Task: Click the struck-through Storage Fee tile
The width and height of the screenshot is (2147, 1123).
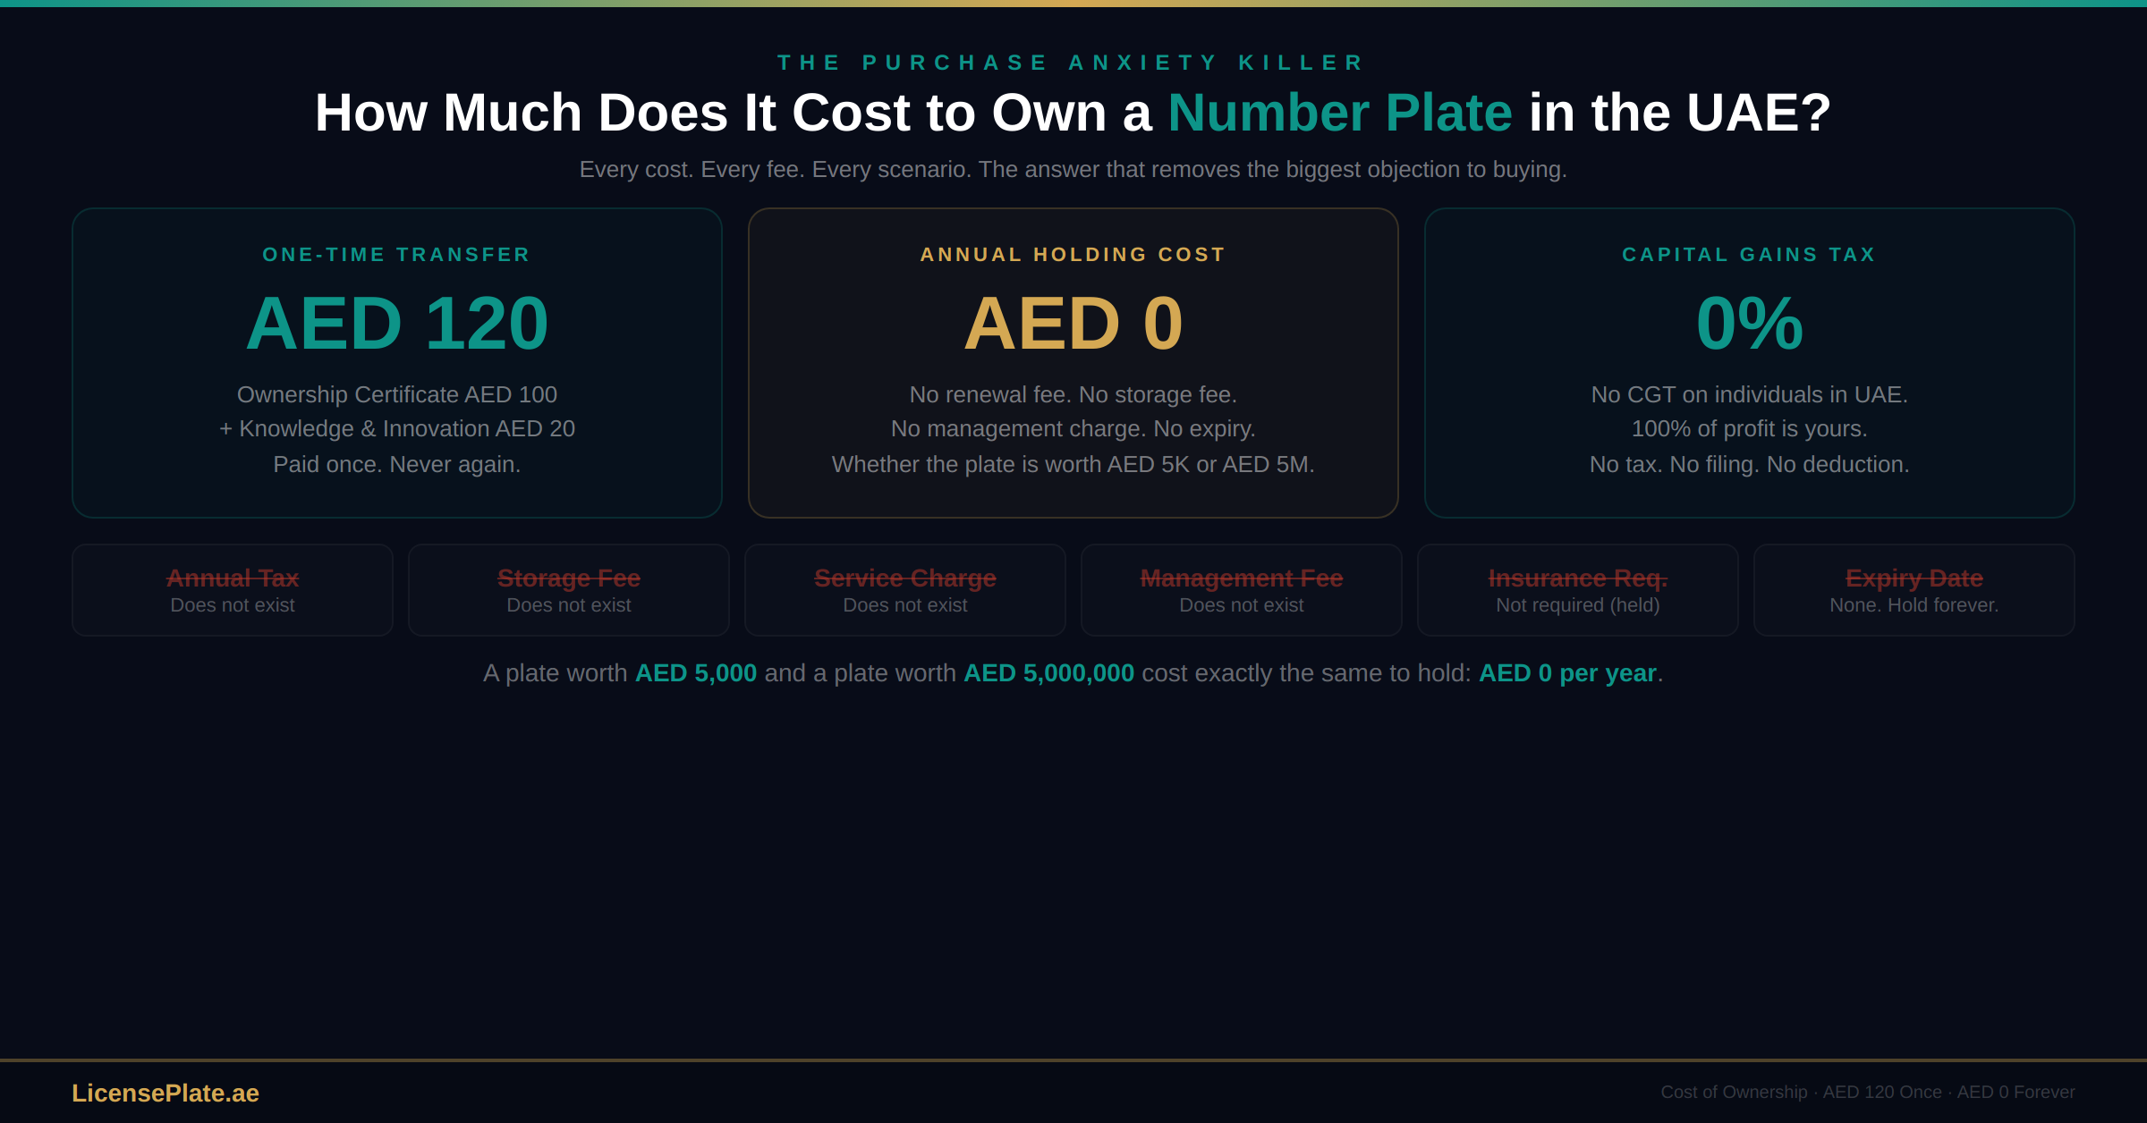Action: tap(569, 590)
